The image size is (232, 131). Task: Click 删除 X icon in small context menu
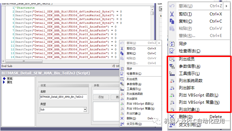[x=122, y=118]
